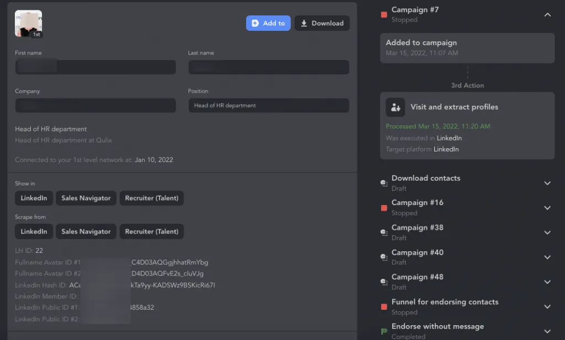The image size is (565, 340).
Task: Open the profile avatar thumbnail
Action: click(x=28, y=23)
